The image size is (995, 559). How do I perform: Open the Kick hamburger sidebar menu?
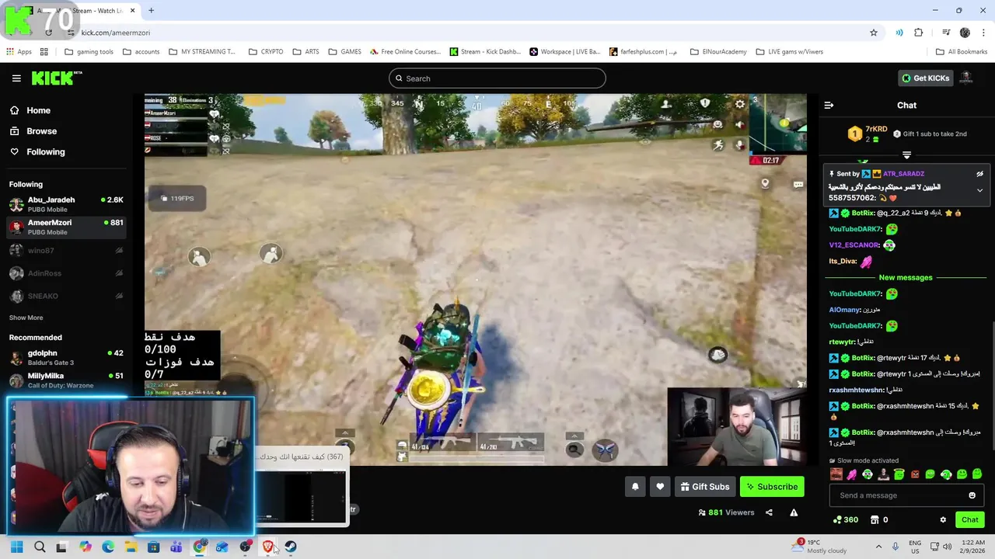(16, 78)
